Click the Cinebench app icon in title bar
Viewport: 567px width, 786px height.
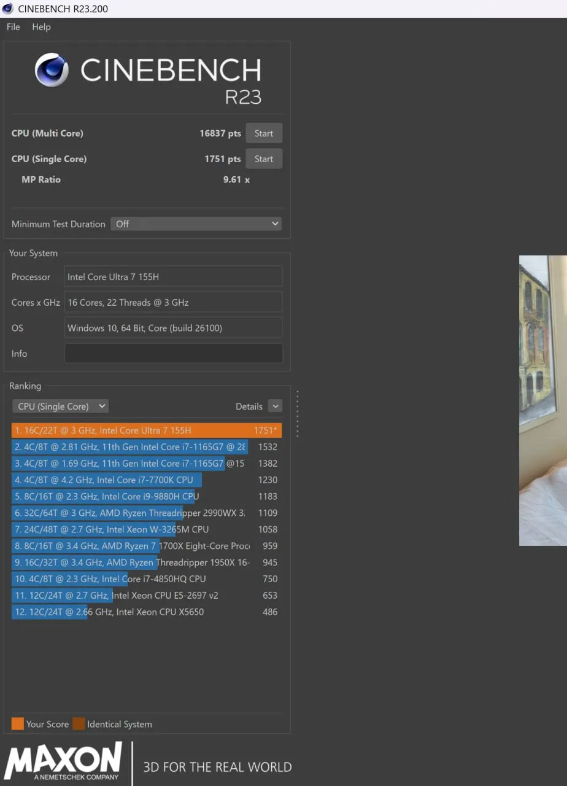8,9
